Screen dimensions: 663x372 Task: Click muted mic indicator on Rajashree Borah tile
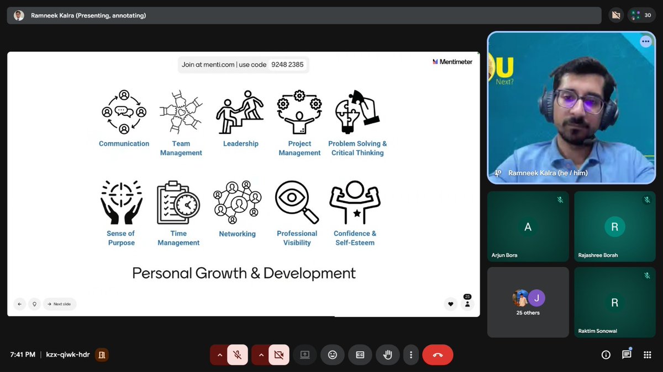click(646, 200)
